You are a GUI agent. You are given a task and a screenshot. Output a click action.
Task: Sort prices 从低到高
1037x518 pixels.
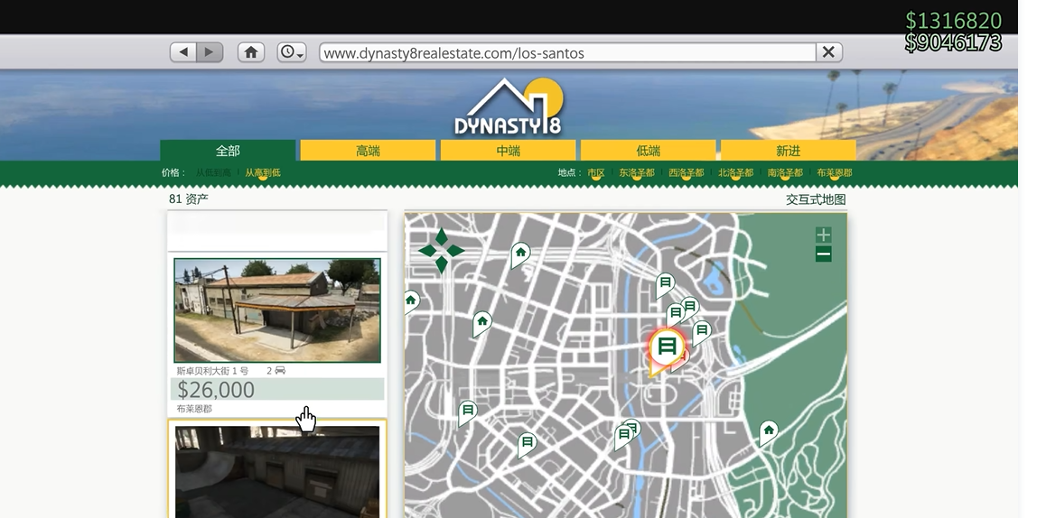tap(213, 172)
